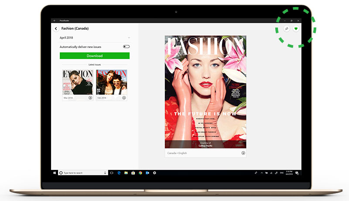The image size is (349, 201).
Task: Launch Google Chrome from the taskbar
Action: [140, 173]
